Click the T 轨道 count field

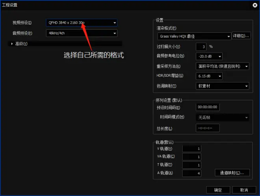coord(192,165)
